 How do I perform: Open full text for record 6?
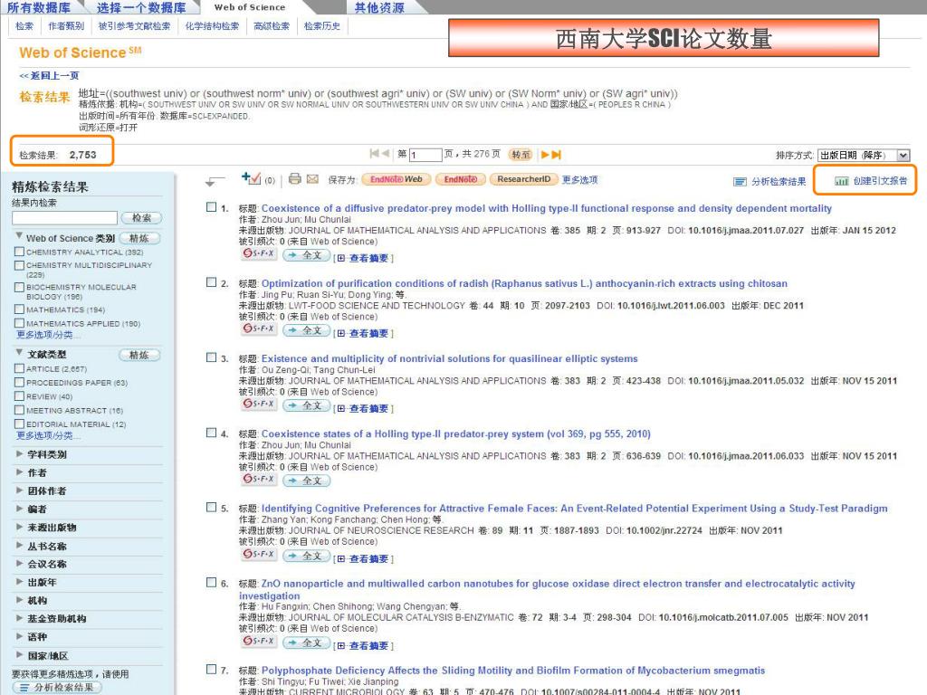pyautogui.click(x=306, y=643)
